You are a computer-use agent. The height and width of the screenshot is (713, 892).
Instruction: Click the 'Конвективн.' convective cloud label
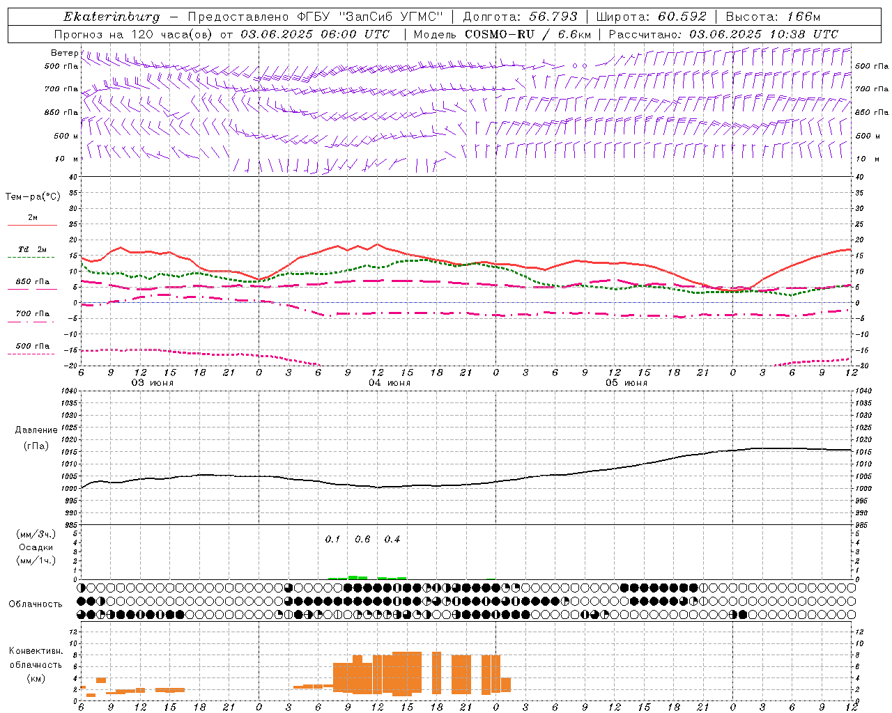[x=36, y=651]
